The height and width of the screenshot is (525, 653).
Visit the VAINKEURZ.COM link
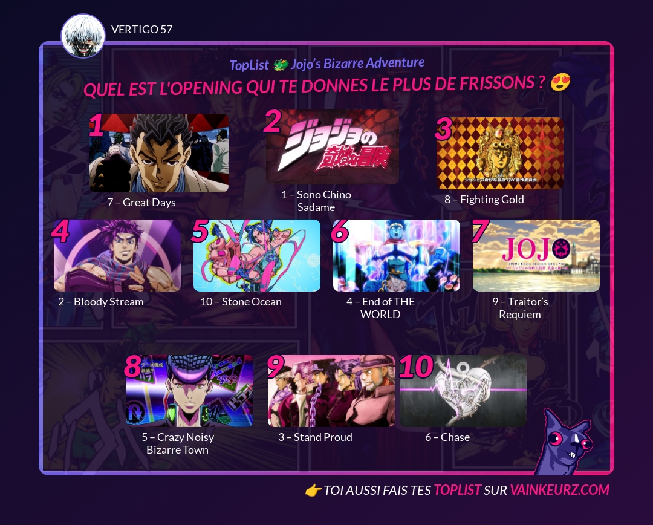pos(560,489)
